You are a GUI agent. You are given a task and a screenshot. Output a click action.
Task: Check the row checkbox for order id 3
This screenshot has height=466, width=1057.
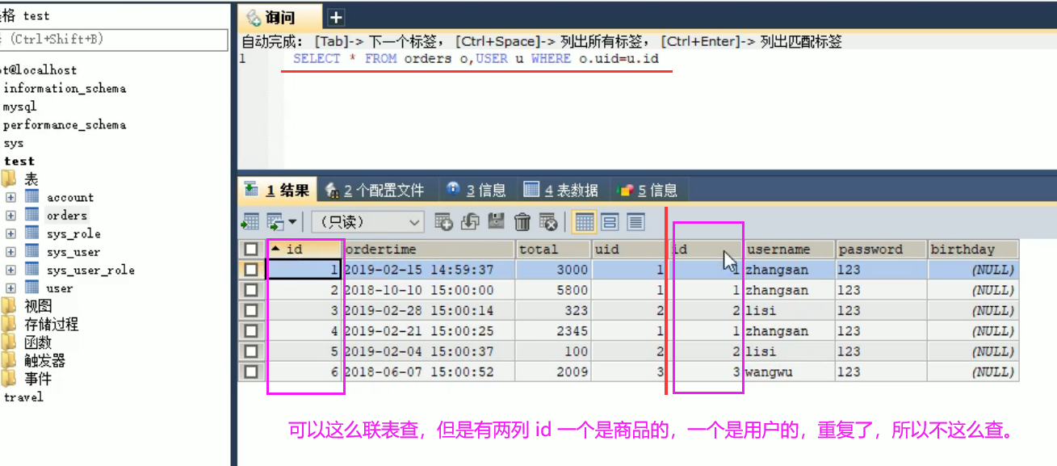point(252,310)
